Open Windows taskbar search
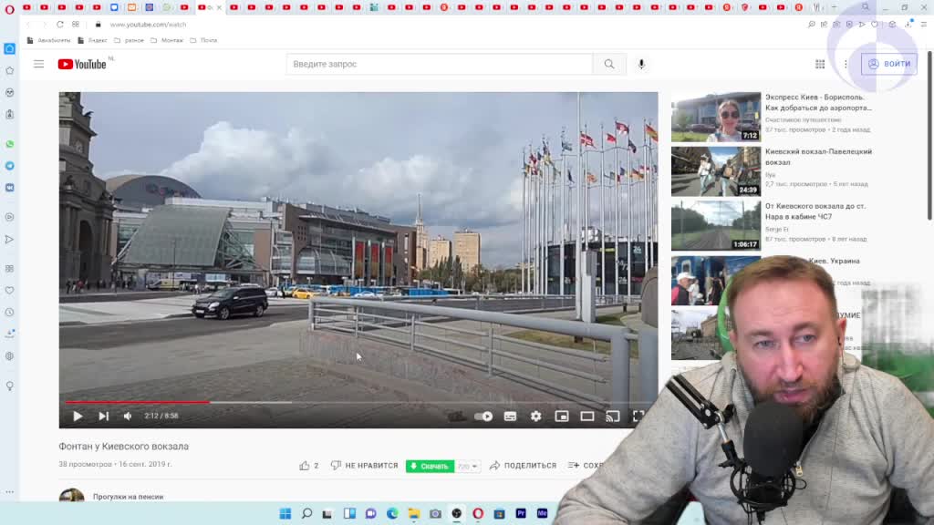This screenshot has height=525, width=934. pos(306,513)
